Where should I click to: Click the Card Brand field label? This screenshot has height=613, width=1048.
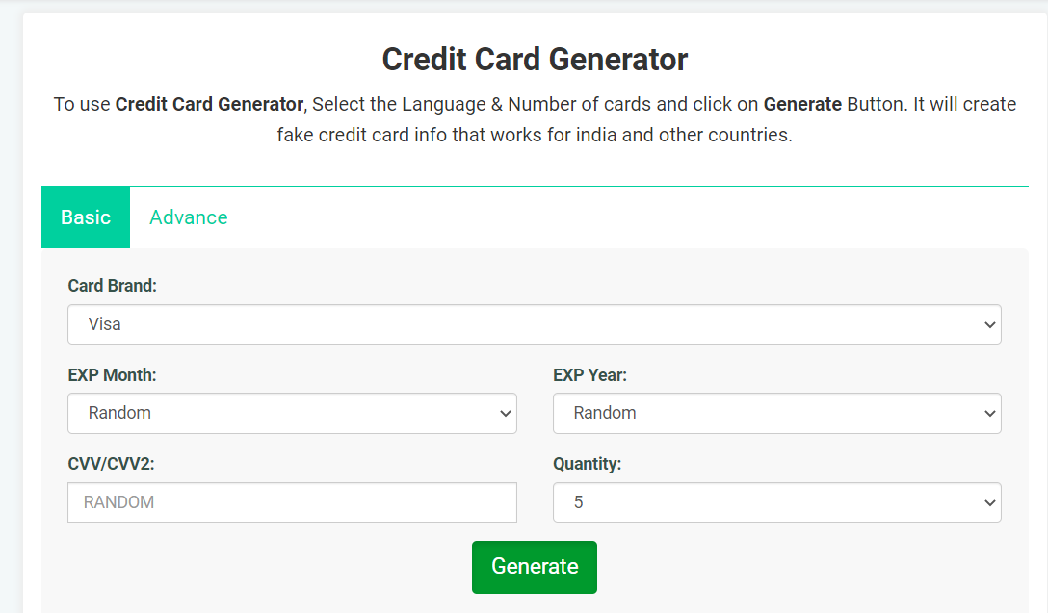click(113, 286)
